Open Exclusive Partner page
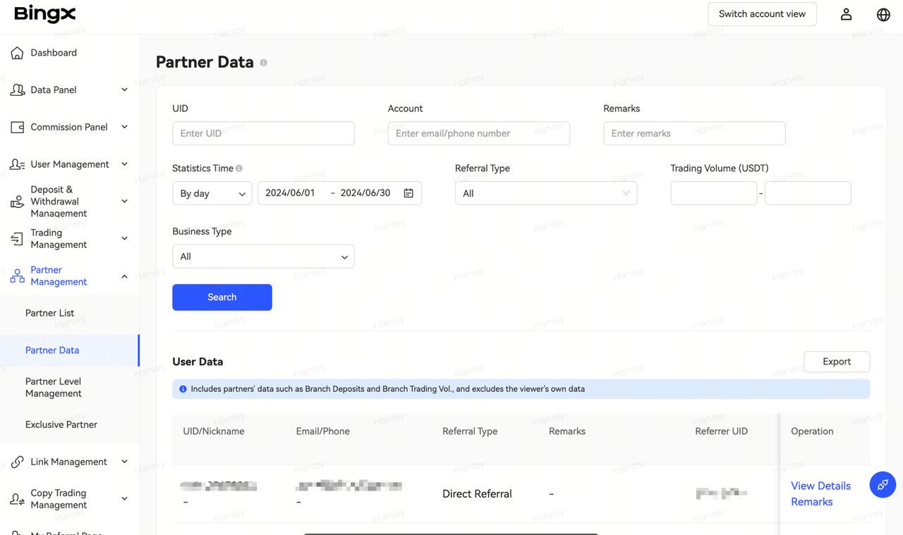Image resolution: width=903 pixels, height=535 pixels. [61, 424]
